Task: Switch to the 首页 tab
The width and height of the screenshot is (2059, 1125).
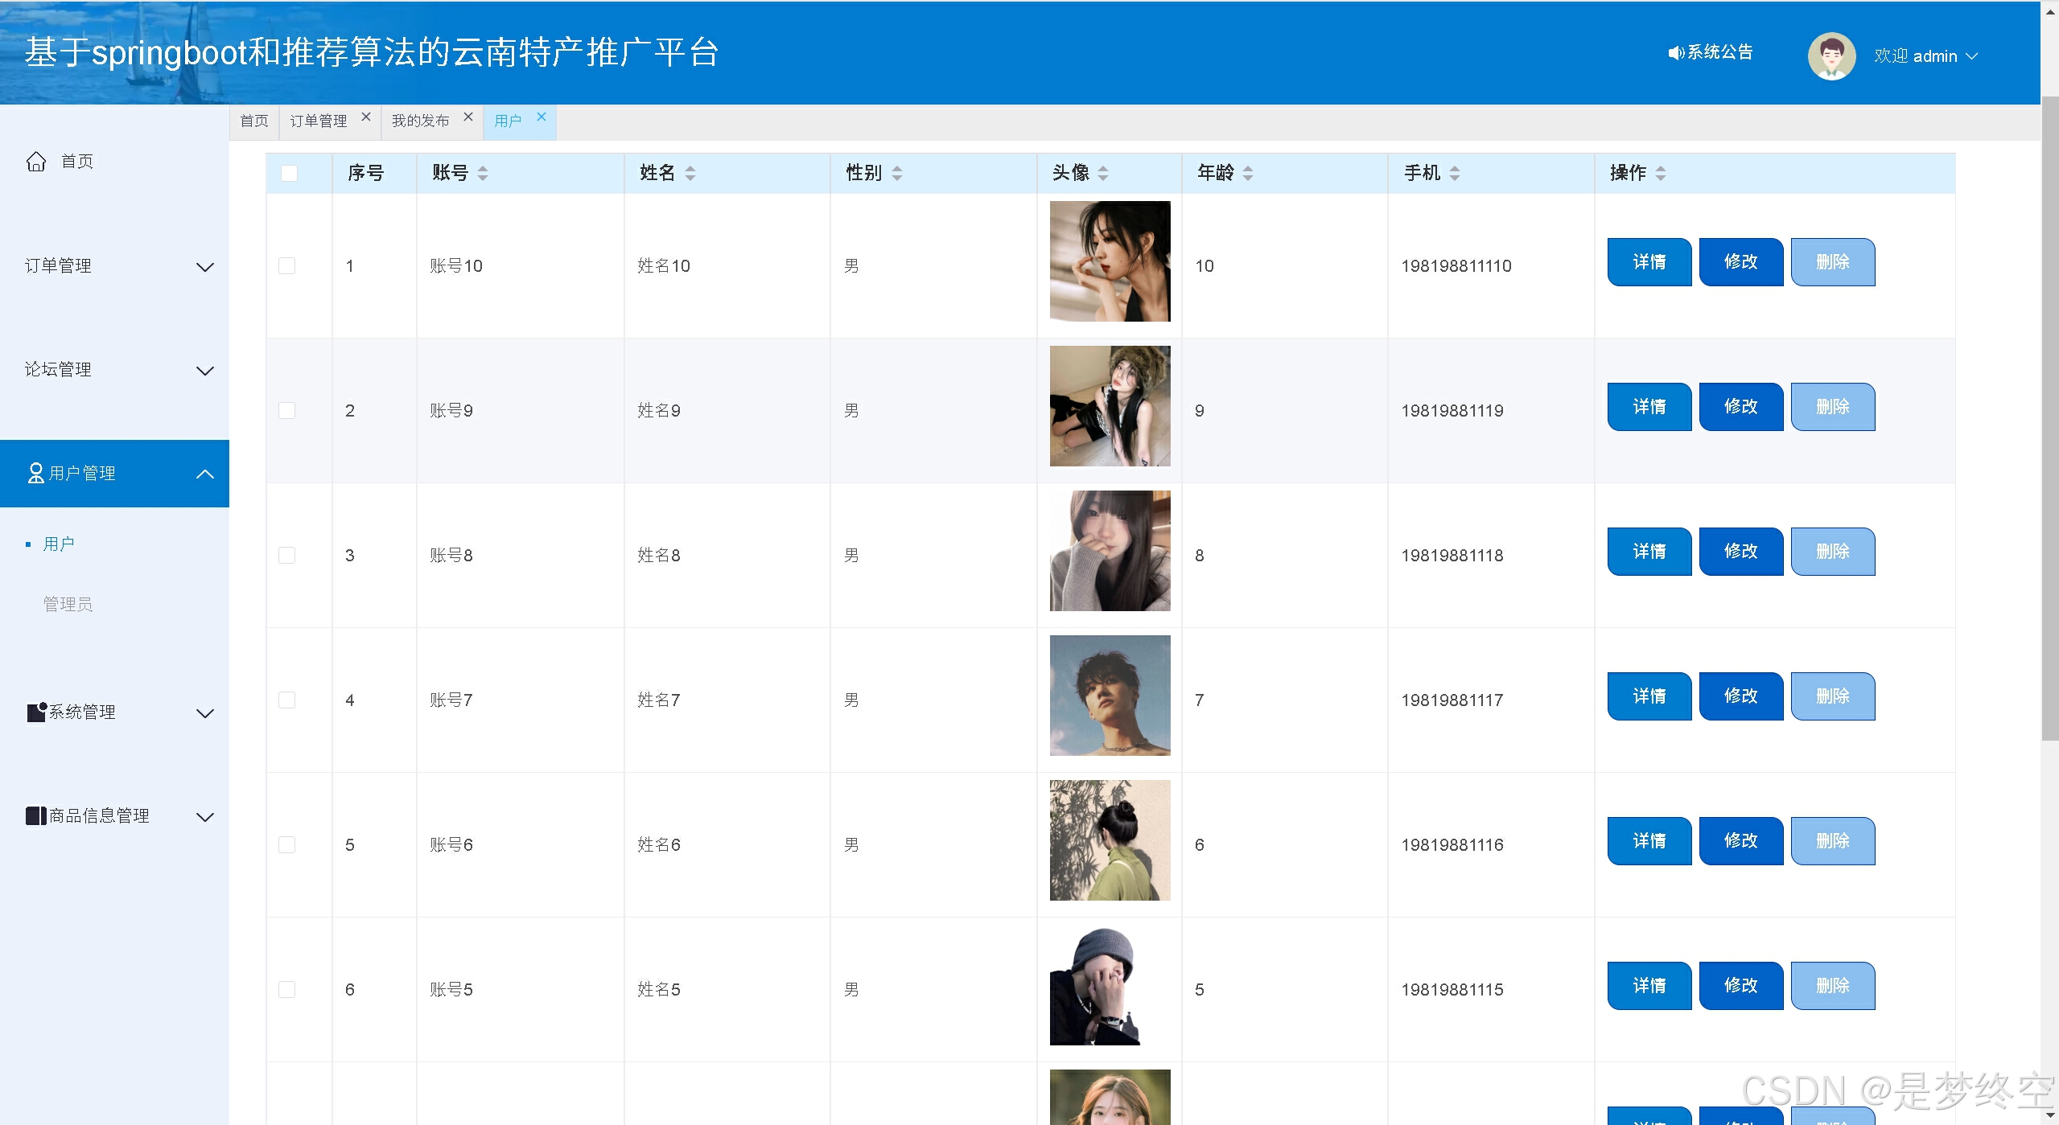Action: coord(254,121)
